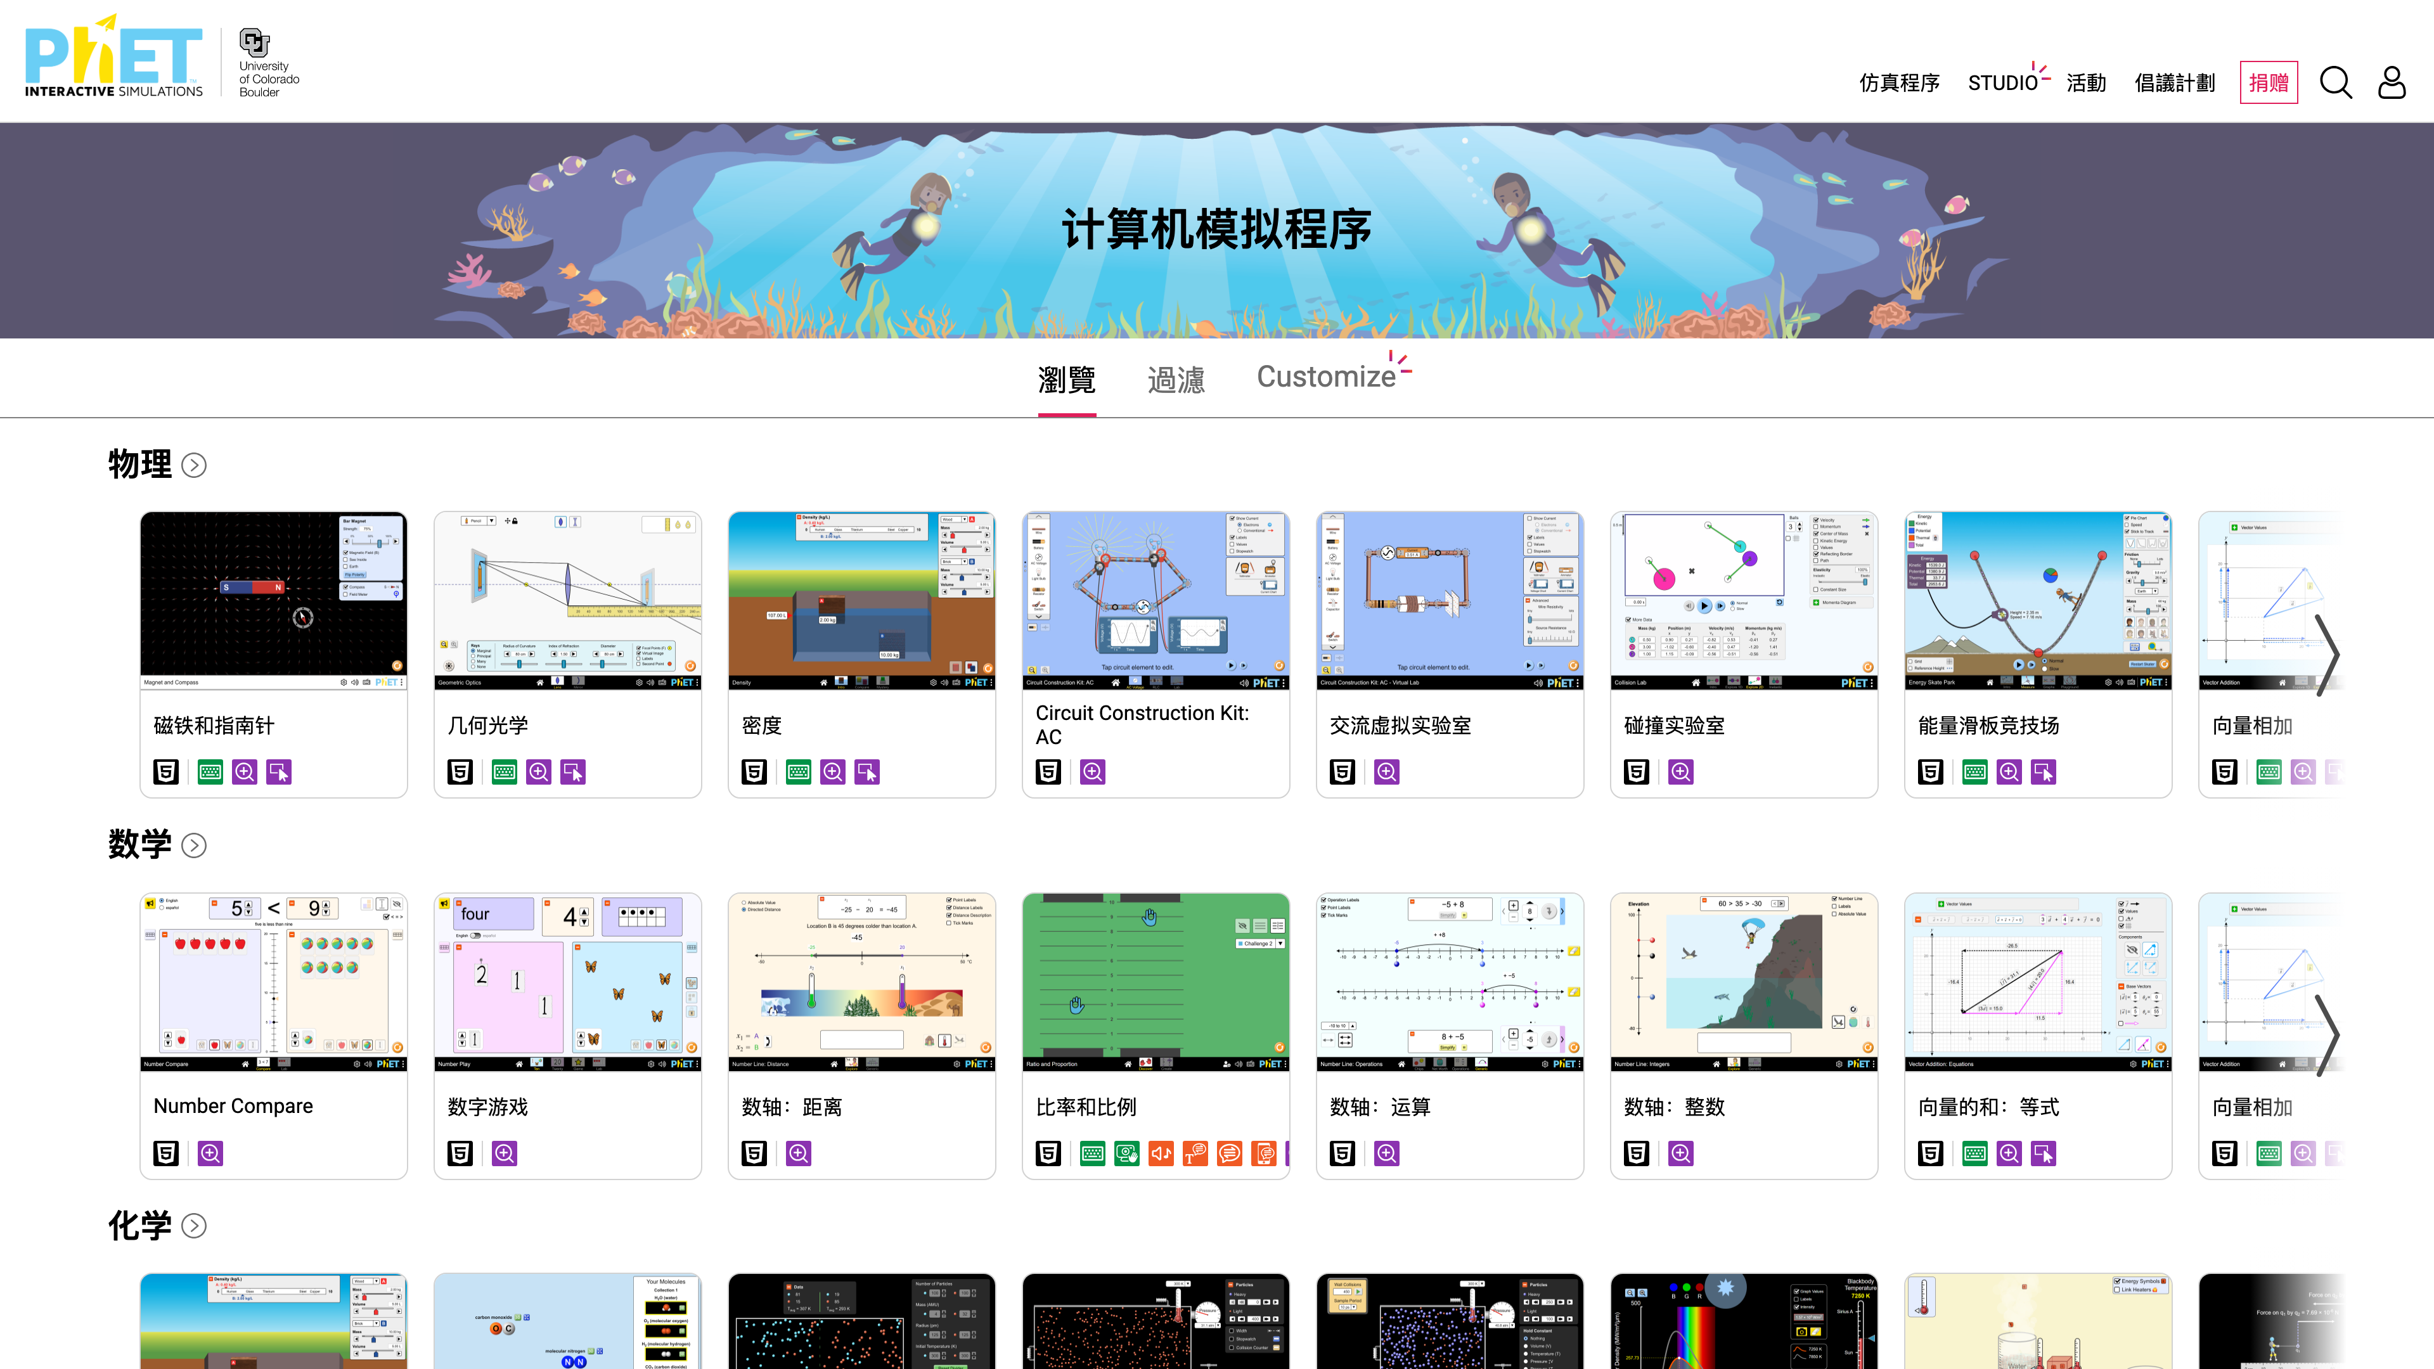Image resolution: width=2434 pixels, height=1369 pixels.
Task: Show next math simulations with right chevron
Action: 2328,1036
